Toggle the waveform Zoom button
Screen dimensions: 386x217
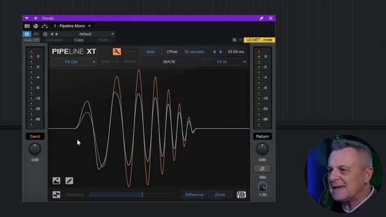pyautogui.click(x=220, y=195)
